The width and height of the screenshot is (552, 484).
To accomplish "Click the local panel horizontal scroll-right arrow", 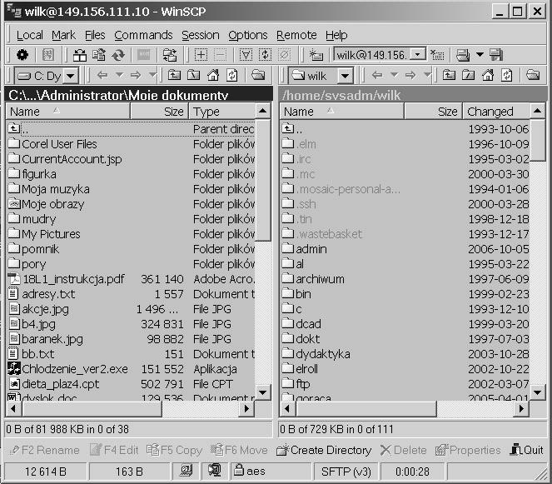I will click(x=246, y=409).
